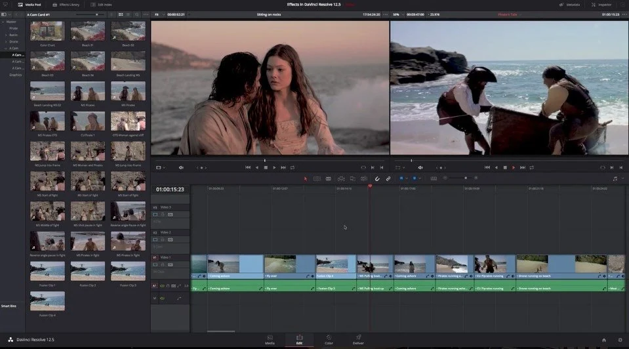Select the Fly over clip on Video 1
The height and width of the screenshot is (349, 629).
pyautogui.click(x=290, y=267)
